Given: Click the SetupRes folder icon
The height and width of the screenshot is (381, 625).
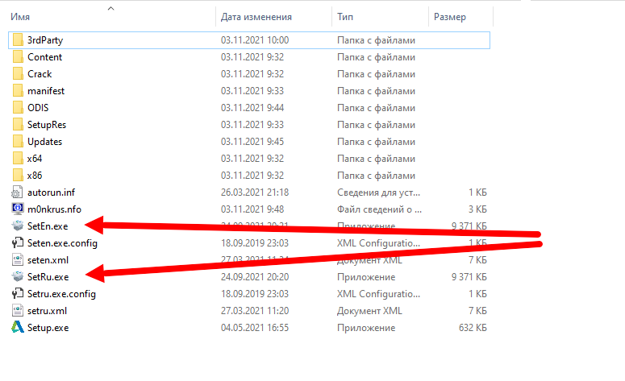Looking at the screenshot, I should [18, 125].
